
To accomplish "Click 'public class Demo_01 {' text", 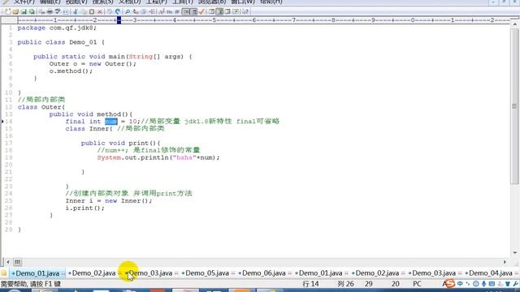I will 61,42.
